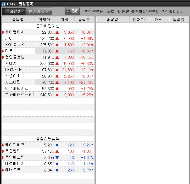
Task: Select the 우진엔텍 stock name
Action: click(x=13, y=151)
